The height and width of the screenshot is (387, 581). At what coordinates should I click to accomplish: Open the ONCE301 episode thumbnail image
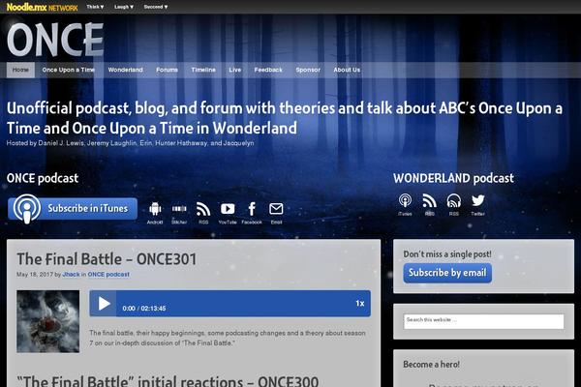tap(47, 321)
